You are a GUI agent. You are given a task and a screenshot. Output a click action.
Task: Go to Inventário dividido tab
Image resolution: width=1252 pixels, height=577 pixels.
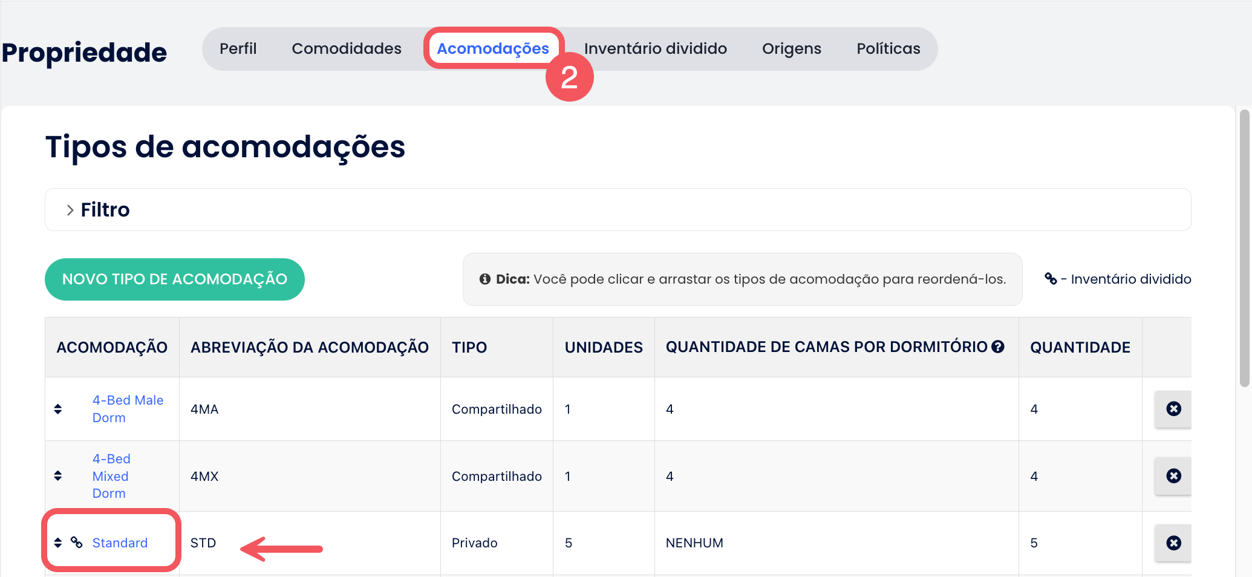pos(655,48)
